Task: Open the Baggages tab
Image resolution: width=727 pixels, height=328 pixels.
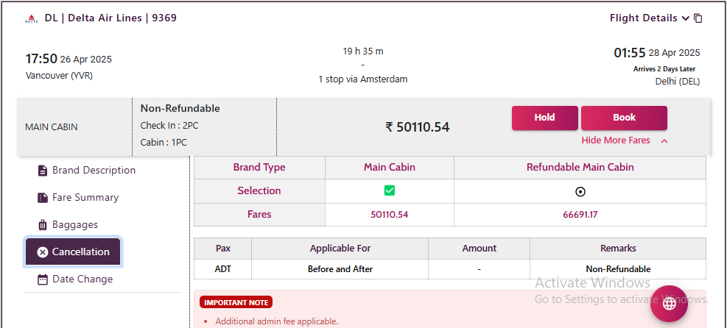Action: click(75, 225)
